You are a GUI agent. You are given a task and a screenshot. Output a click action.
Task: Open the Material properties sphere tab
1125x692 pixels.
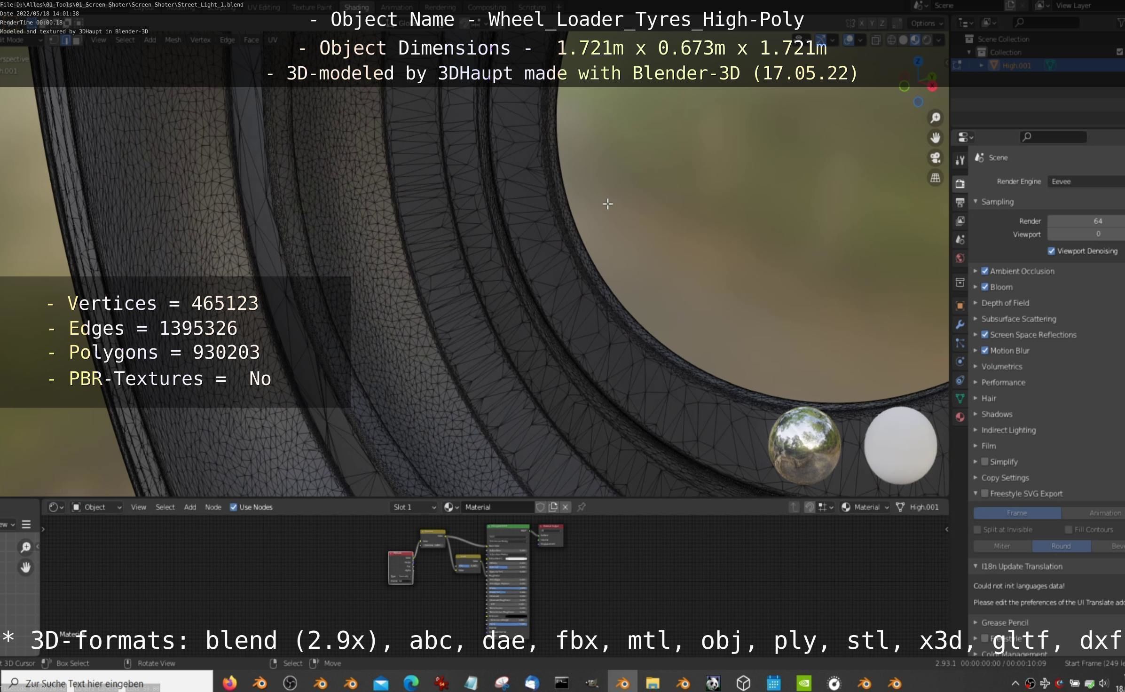960,417
